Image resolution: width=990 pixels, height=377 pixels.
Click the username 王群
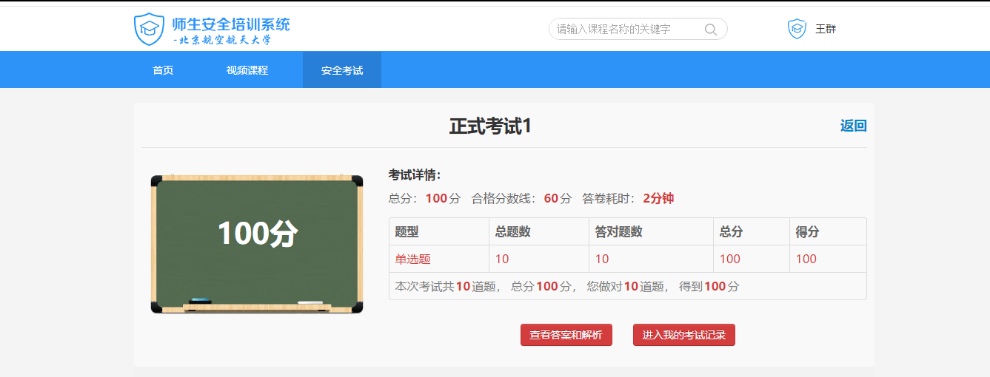pyautogui.click(x=826, y=30)
